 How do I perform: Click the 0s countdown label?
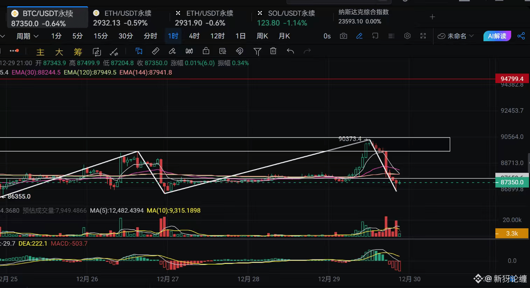[x=327, y=36]
